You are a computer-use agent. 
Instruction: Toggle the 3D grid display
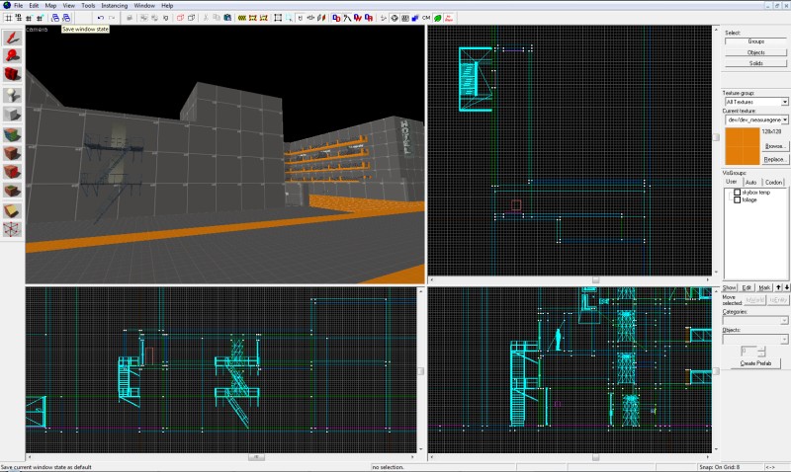(19, 18)
